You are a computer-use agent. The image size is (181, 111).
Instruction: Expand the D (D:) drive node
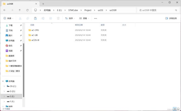[x=4, y=91]
